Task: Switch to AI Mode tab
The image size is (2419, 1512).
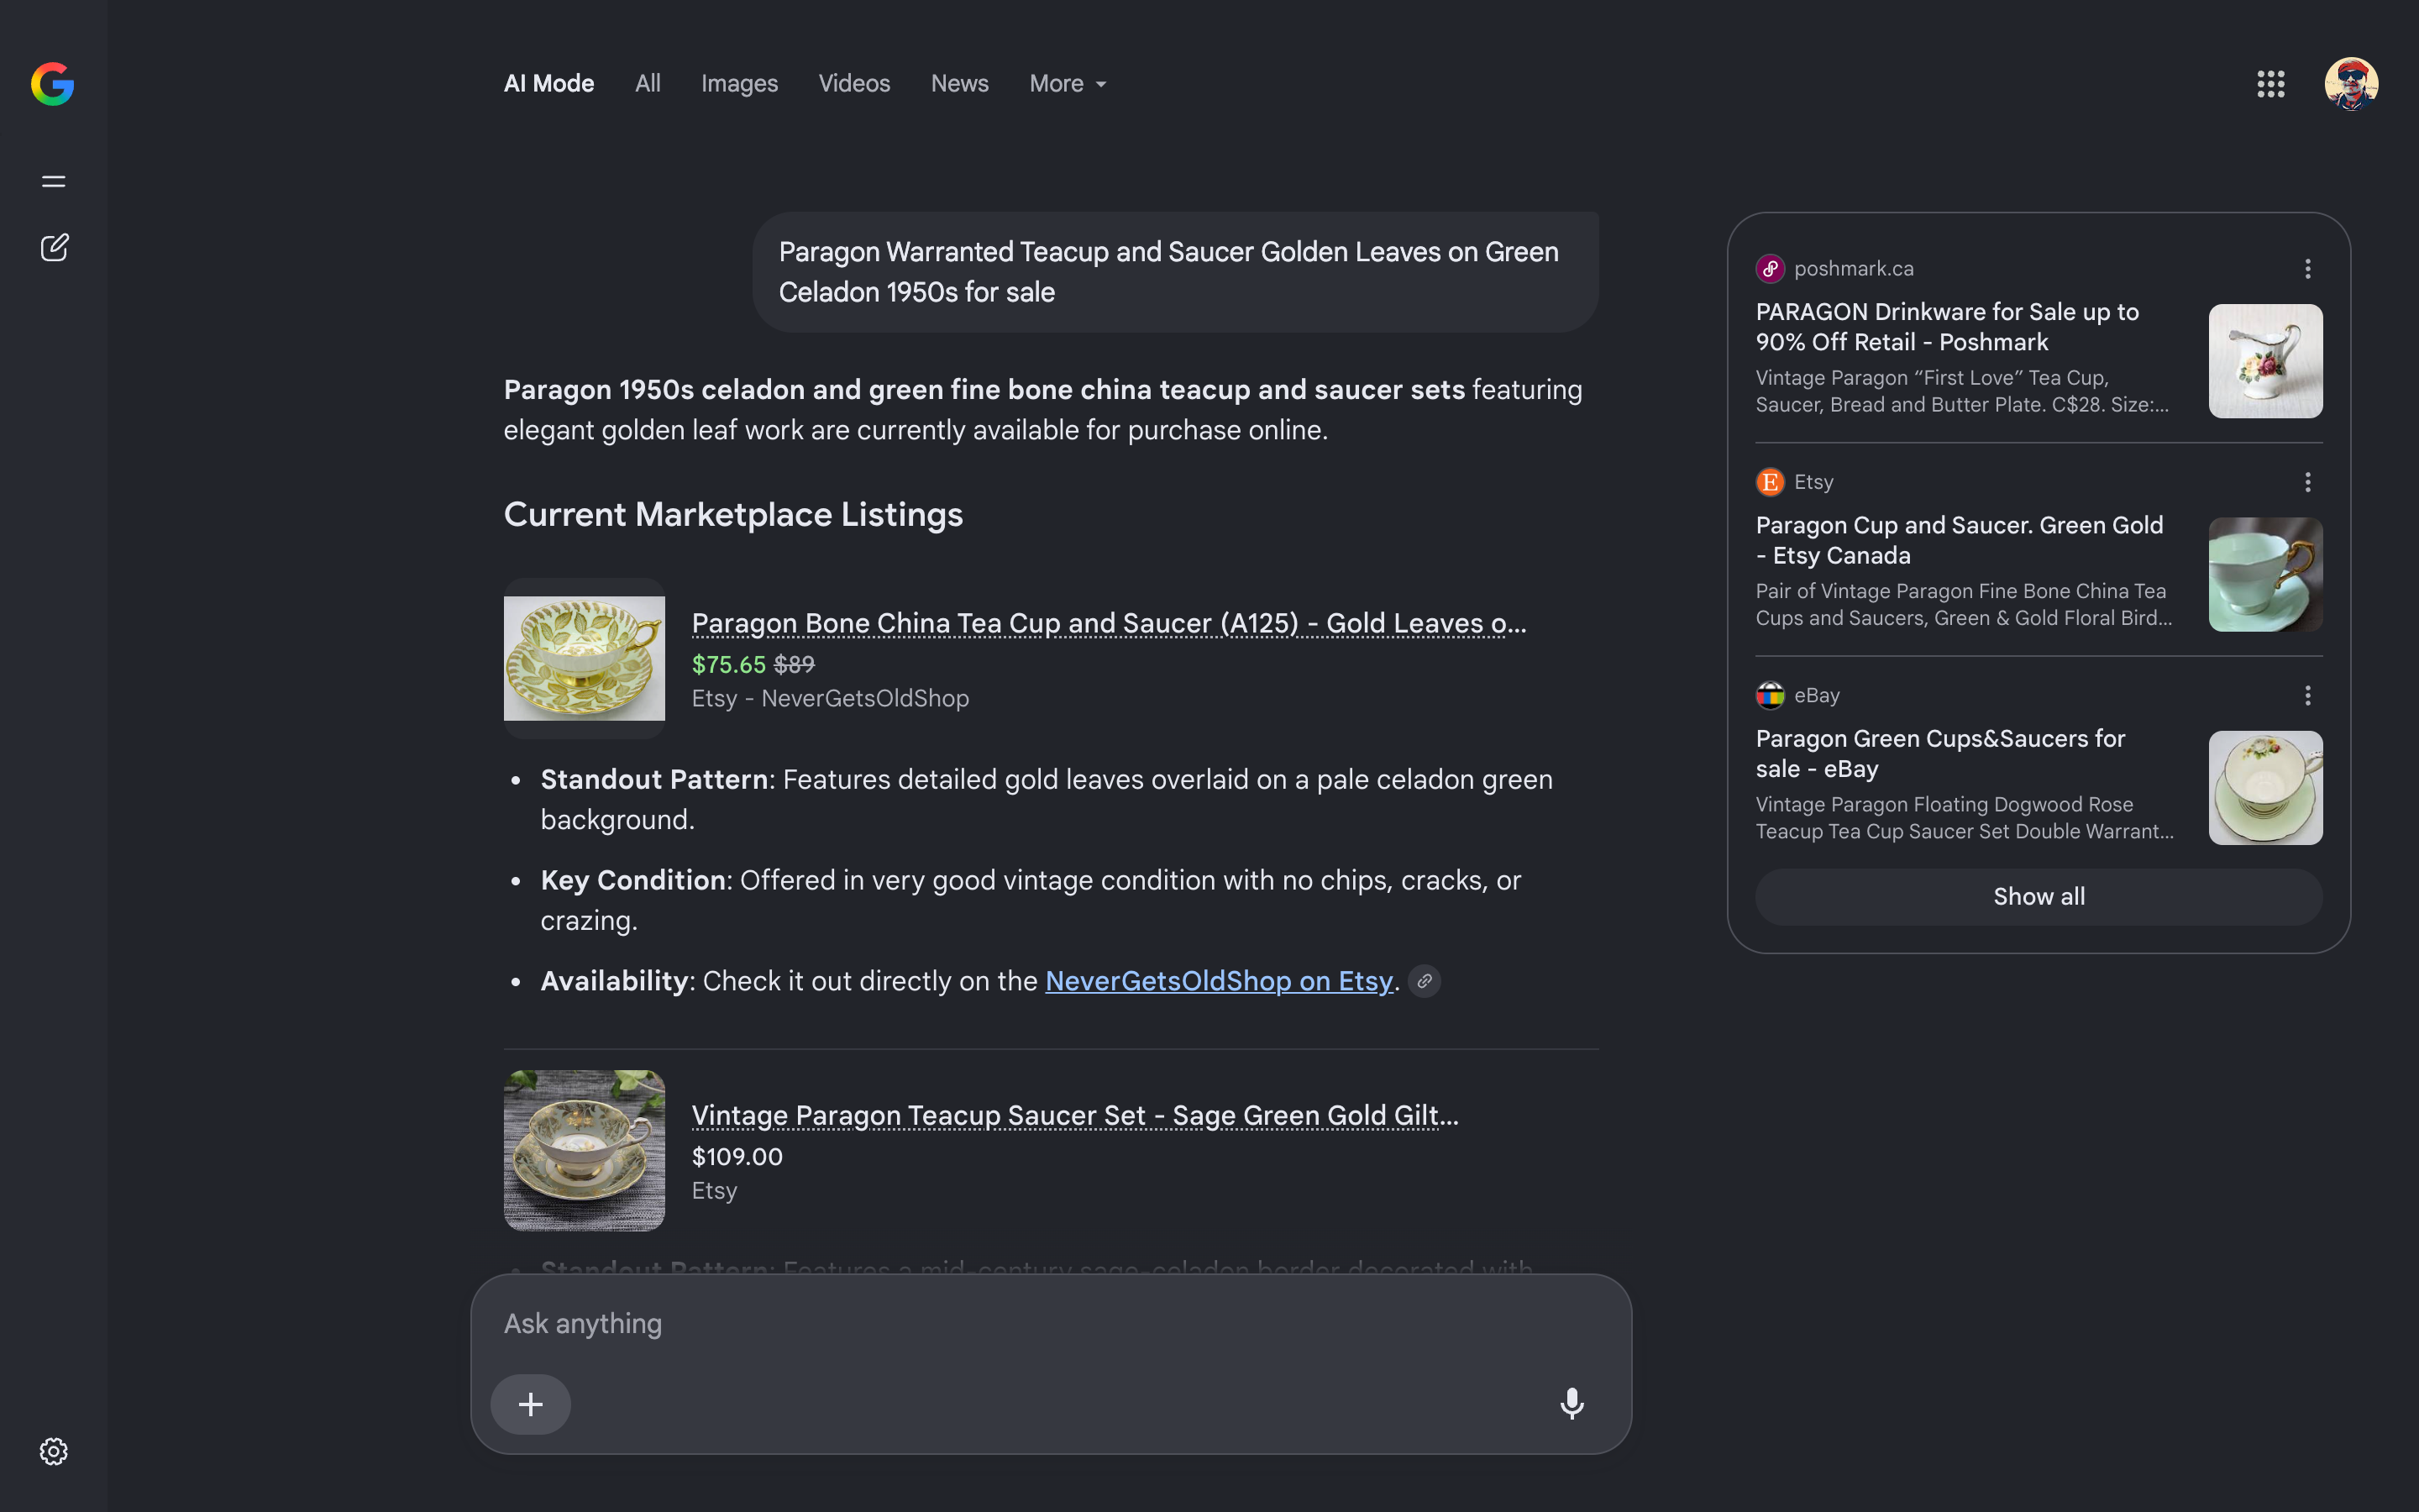Action: click(548, 84)
